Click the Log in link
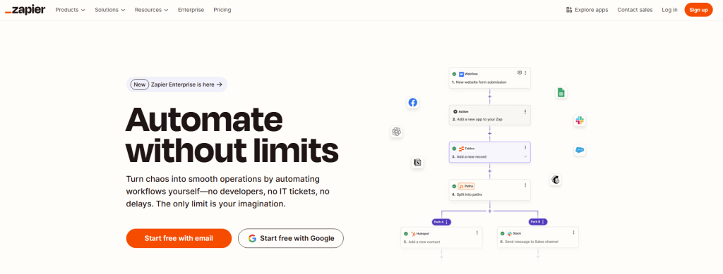The height and width of the screenshot is (274, 723). coord(669,10)
